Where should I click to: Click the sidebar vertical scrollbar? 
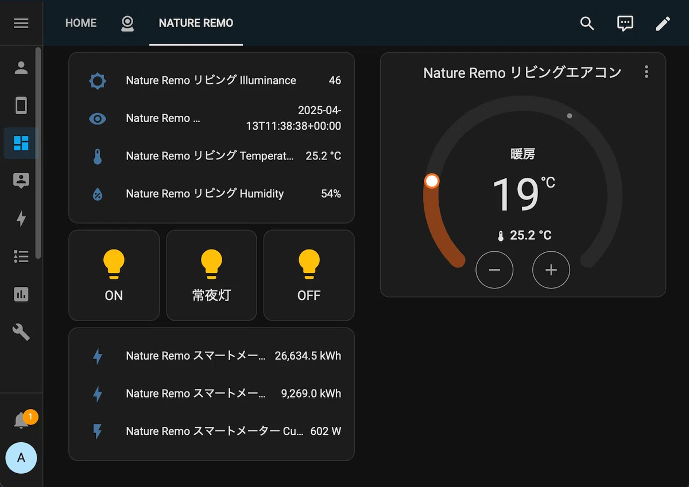point(38,152)
